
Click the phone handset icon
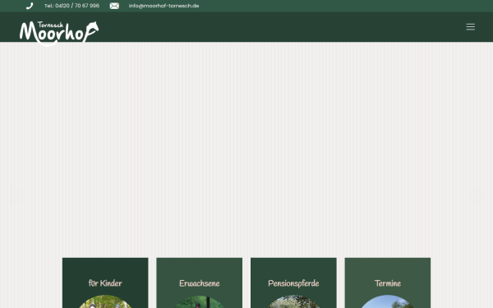point(30,6)
